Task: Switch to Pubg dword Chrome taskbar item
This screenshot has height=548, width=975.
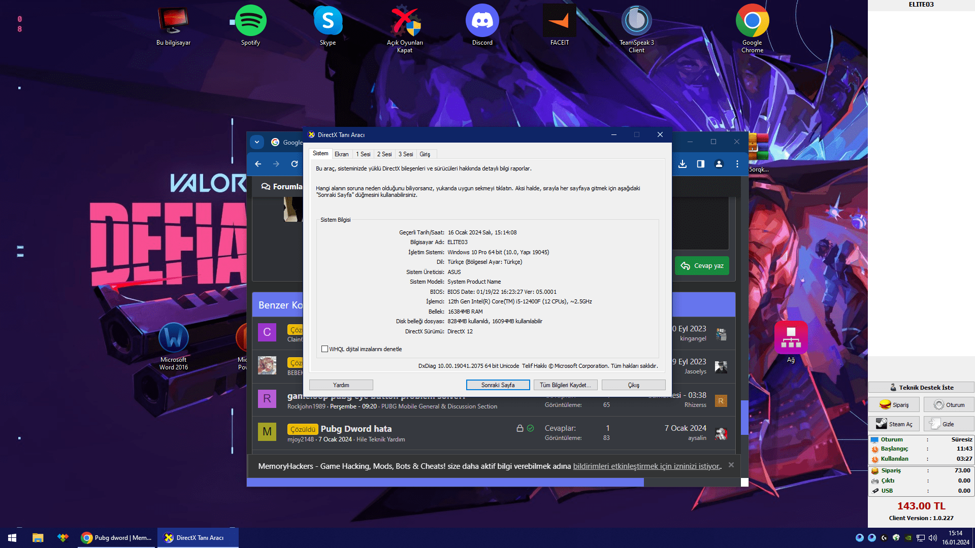Action: (116, 538)
